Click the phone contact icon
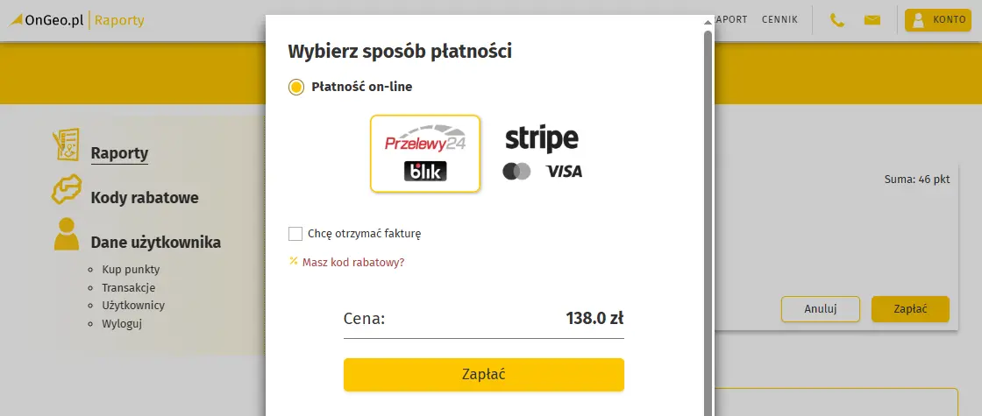 tap(837, 20)
